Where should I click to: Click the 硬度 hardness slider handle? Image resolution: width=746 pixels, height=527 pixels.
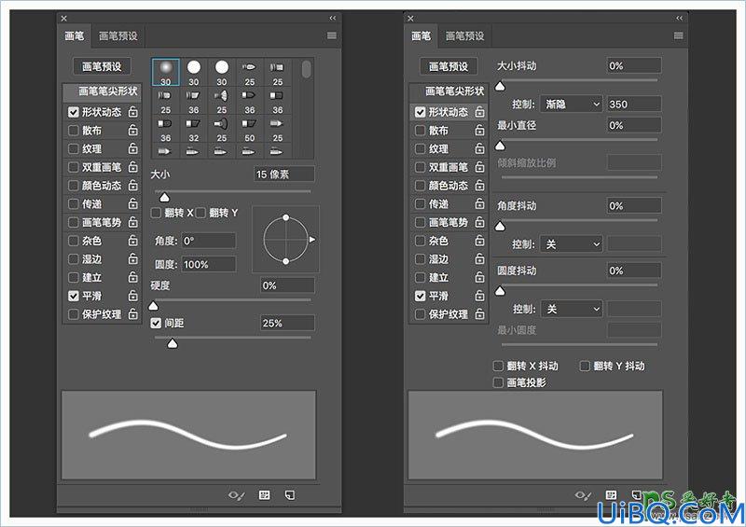click(153, 306)
